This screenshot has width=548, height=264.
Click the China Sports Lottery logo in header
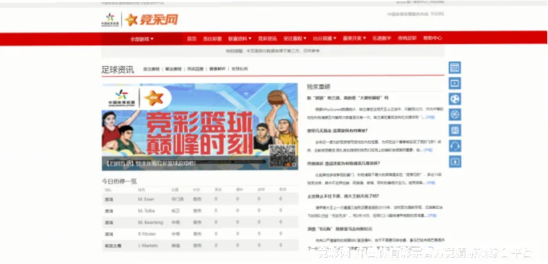pos(110,20)
